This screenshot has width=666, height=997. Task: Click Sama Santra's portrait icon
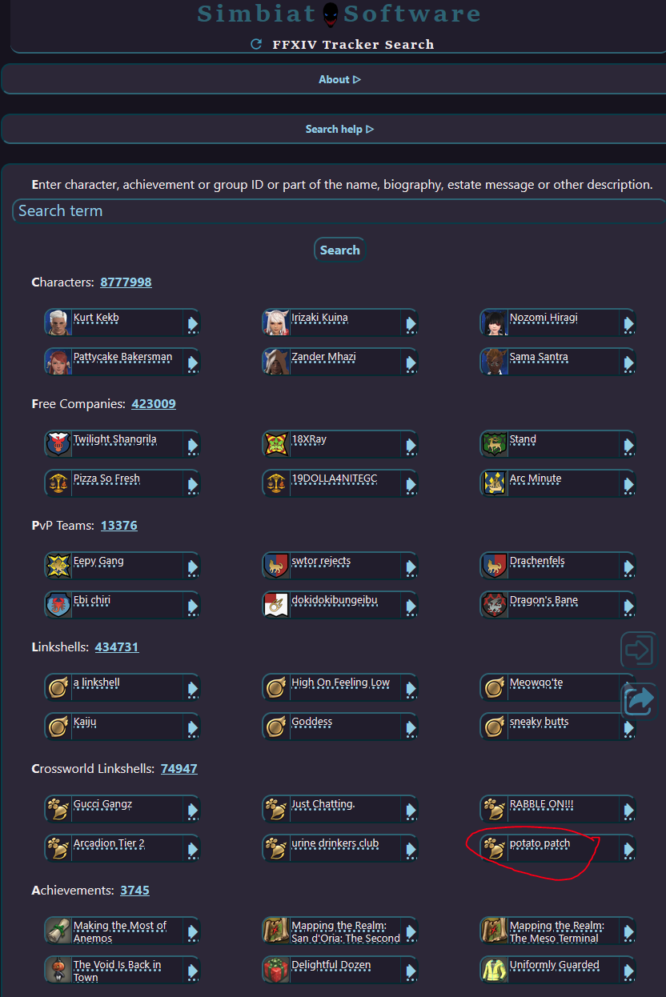(x=495, y=362)
